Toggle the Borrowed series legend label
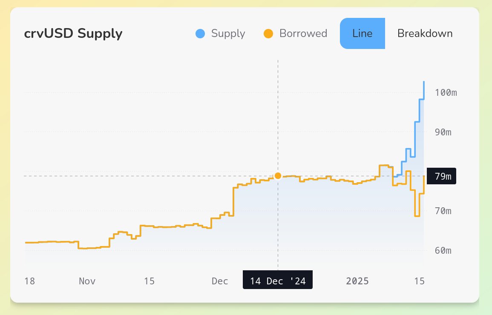Viewport: 492px width, 315px height. [x=303, y=34]
